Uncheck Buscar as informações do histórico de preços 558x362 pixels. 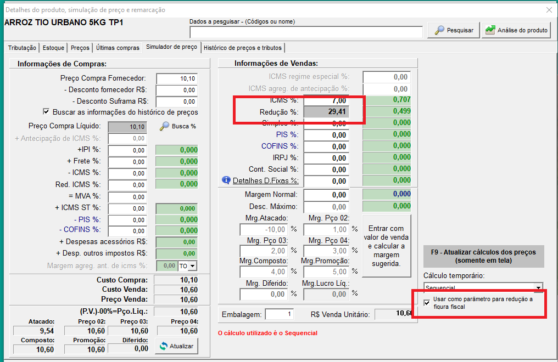point(46,111)
